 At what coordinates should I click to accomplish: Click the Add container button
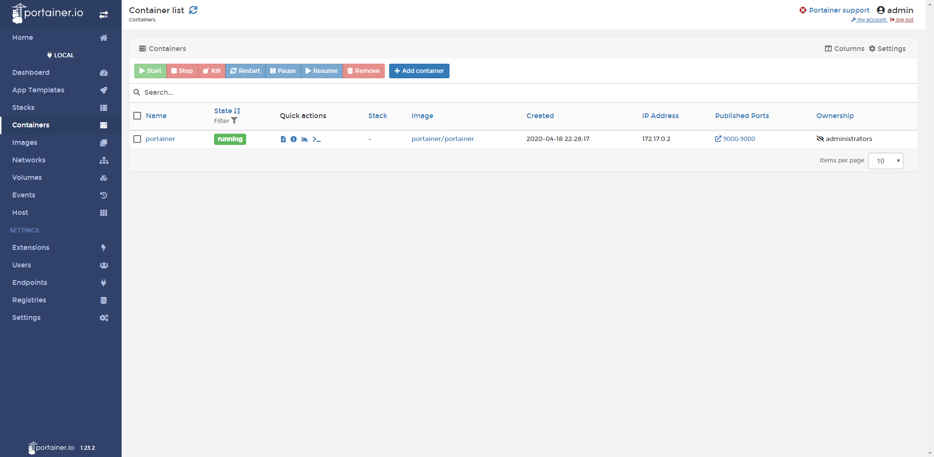point(419,71)
